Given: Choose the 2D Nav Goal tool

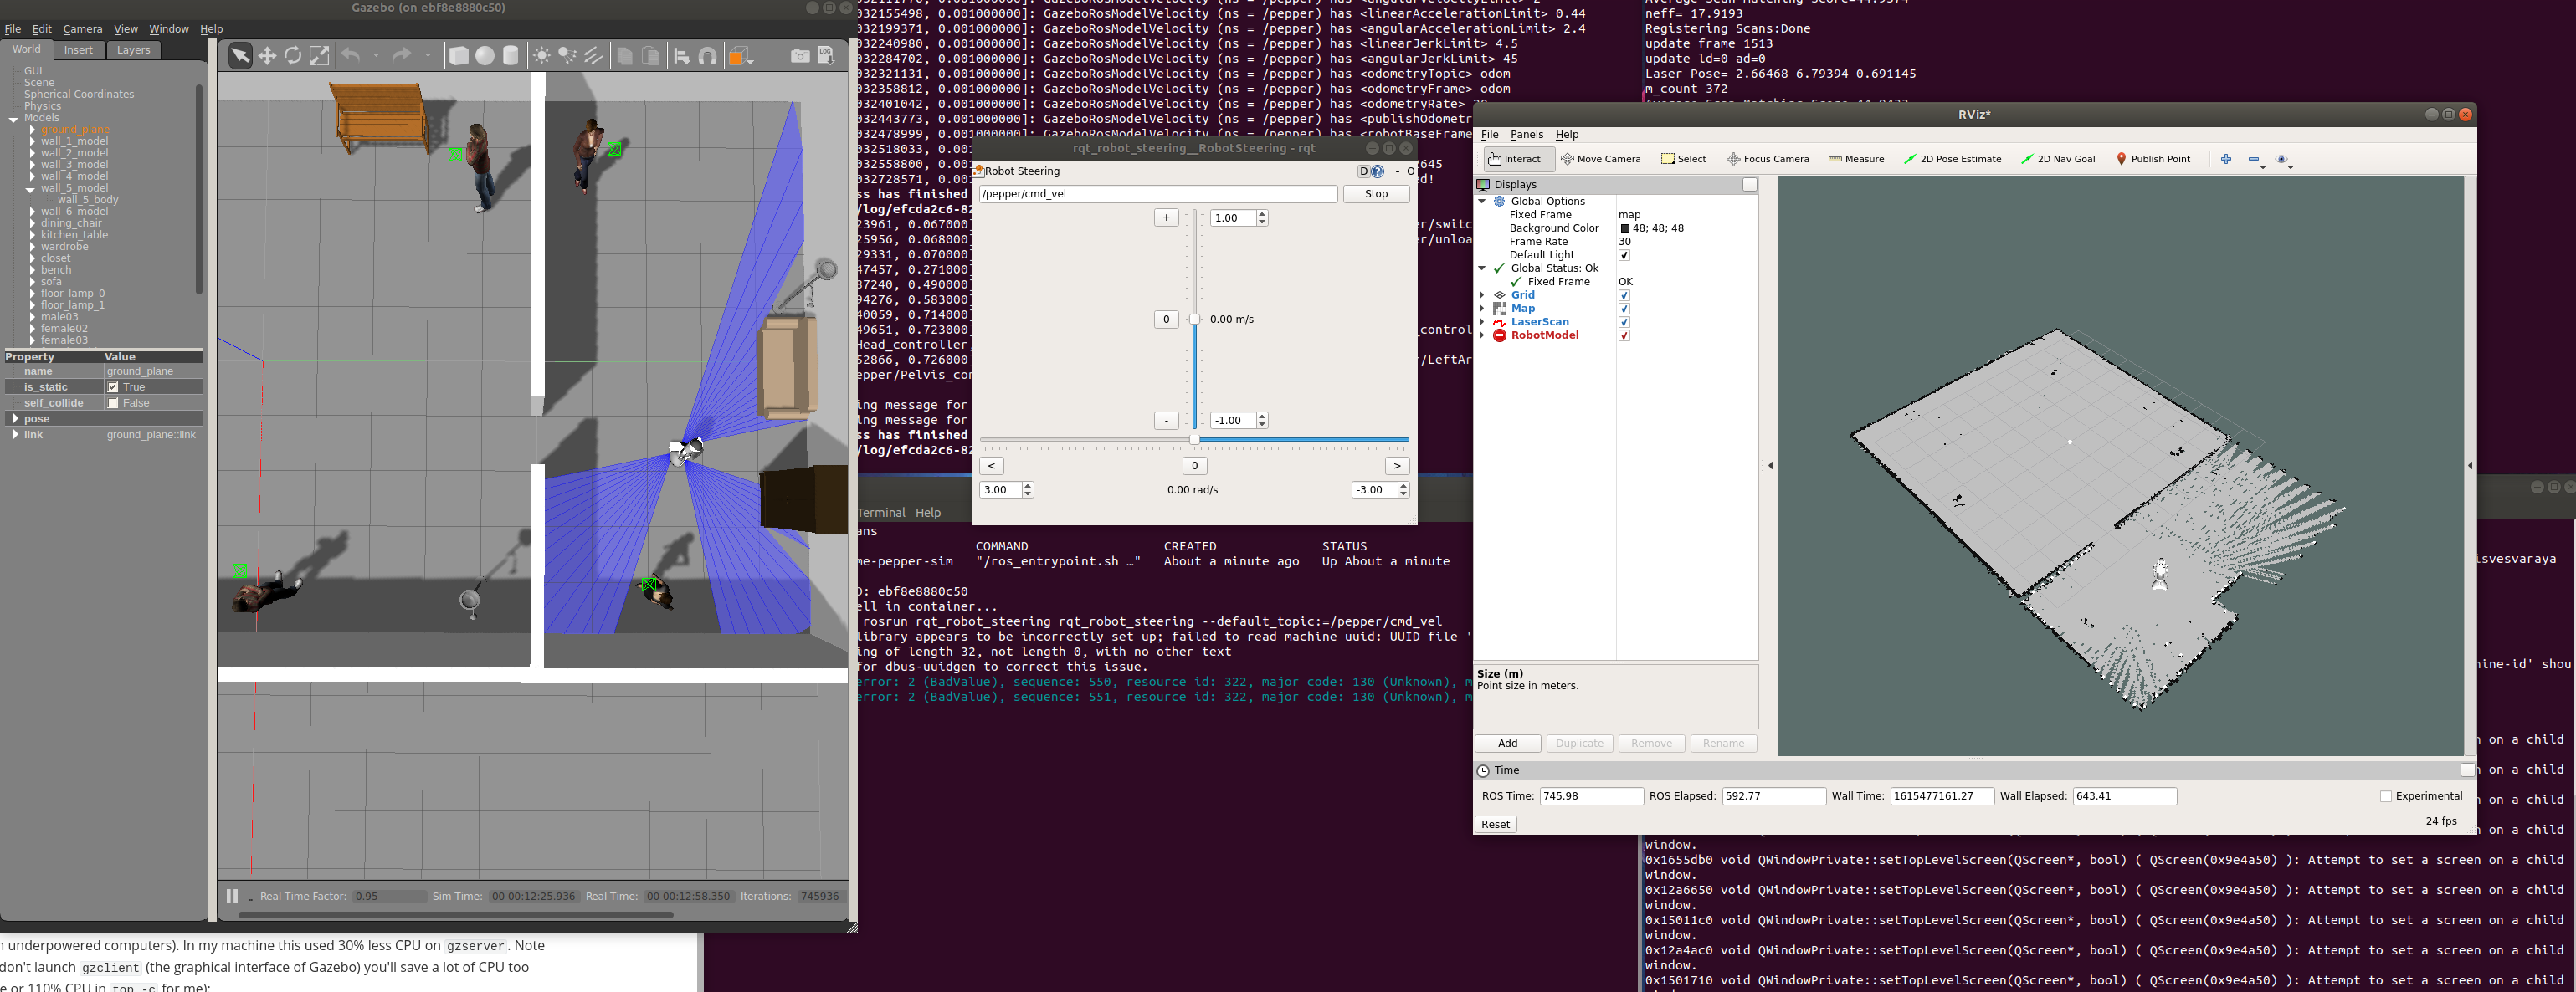Looking at the screenshot, I should [x=2058, y=159].
